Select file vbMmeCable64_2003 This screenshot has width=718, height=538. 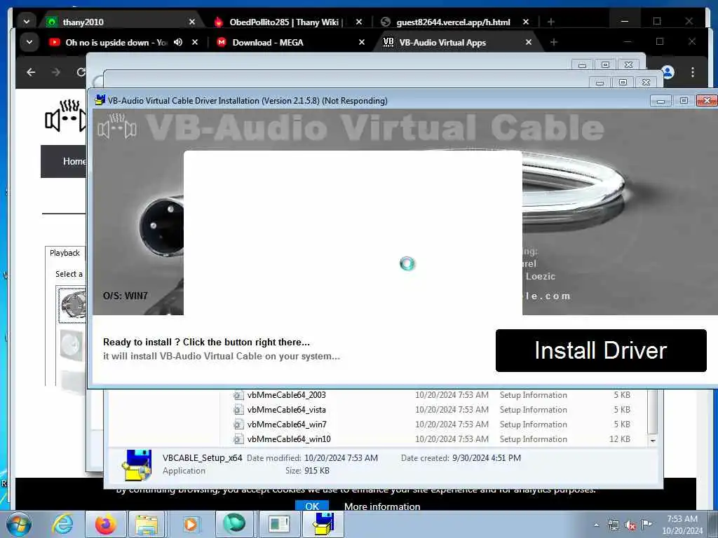tap(286, 395)
